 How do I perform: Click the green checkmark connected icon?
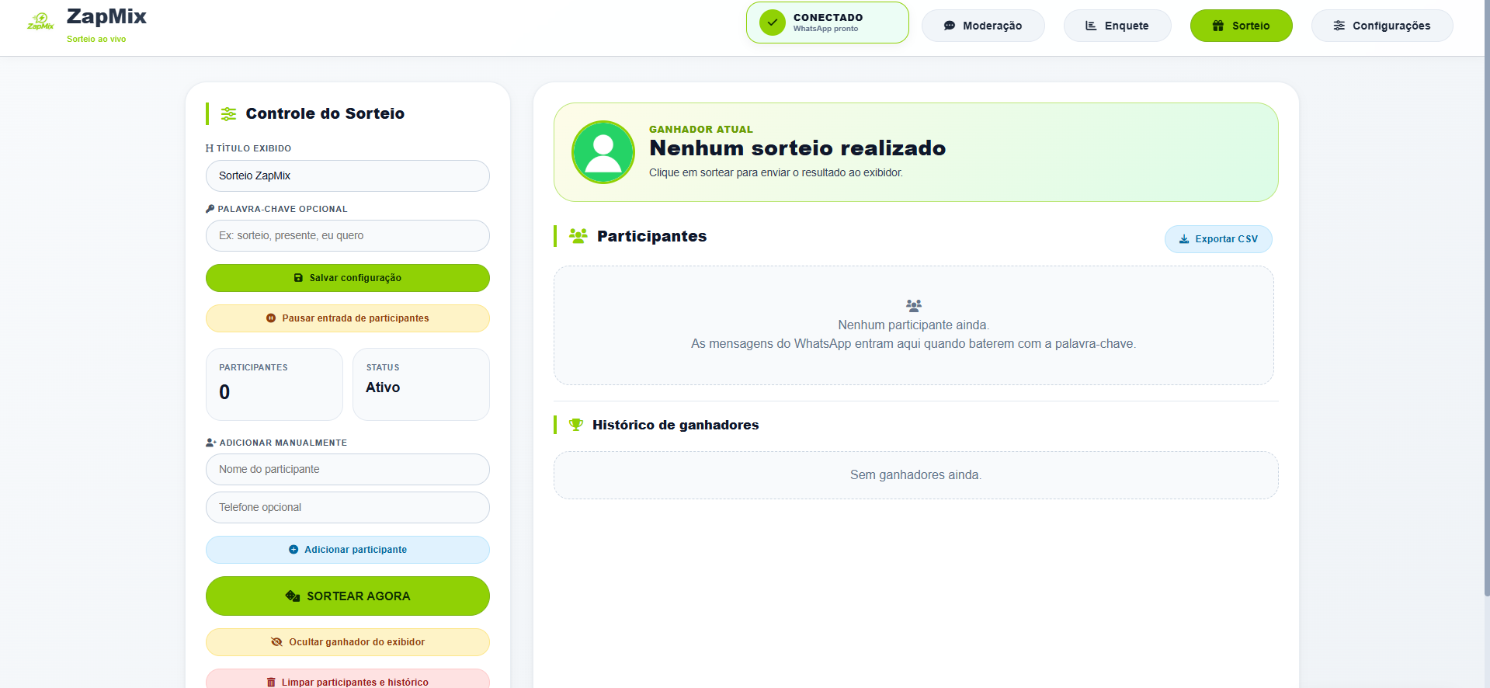[773, 23]
